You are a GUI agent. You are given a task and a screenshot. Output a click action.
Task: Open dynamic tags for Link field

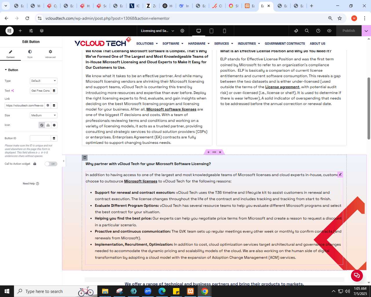click(x=54, y=106)
